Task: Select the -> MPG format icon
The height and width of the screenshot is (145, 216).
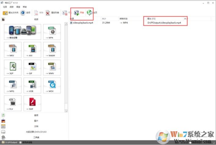Action: (13, 85)
